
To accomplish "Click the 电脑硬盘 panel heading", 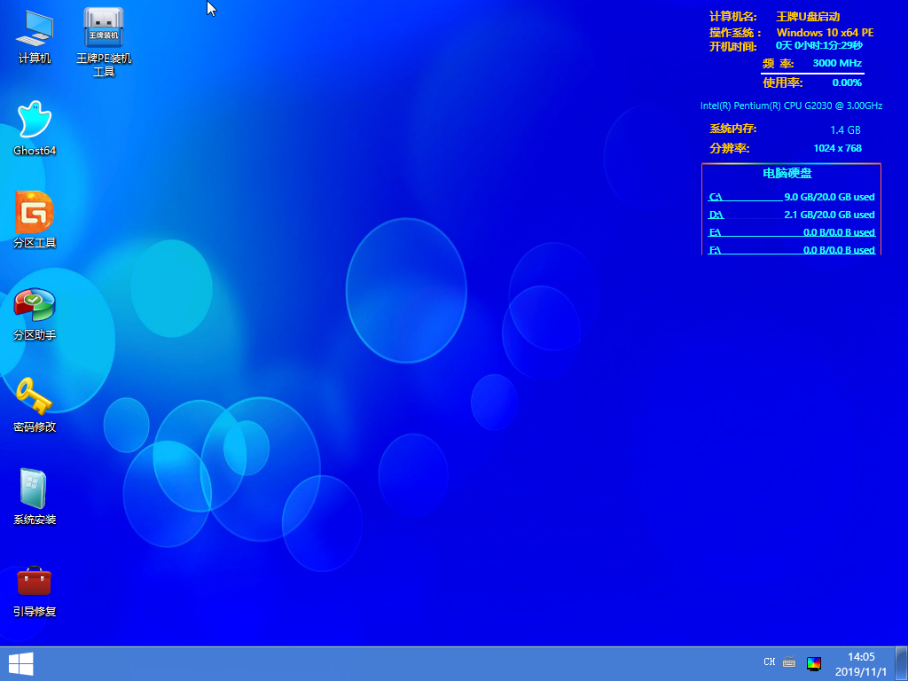I will [787, 173].
